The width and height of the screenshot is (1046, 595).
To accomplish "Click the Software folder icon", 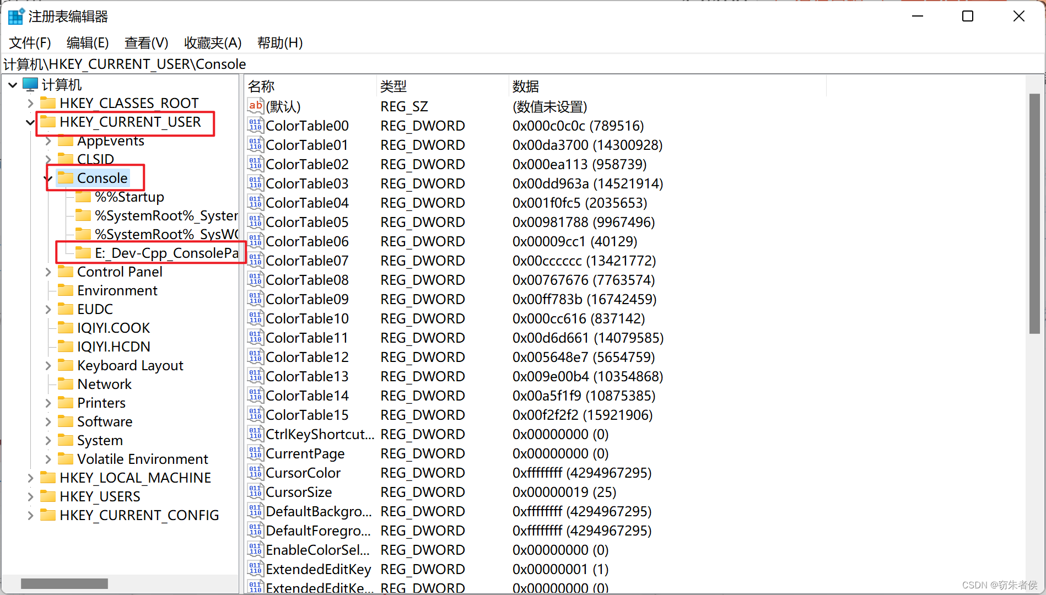I will tap(66, 421).
